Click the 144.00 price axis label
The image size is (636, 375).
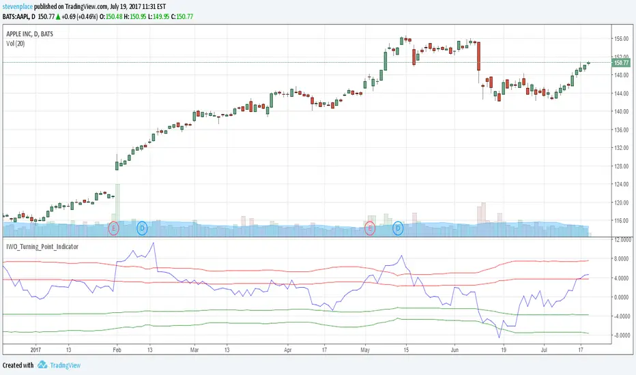click(x=622, y=93)
